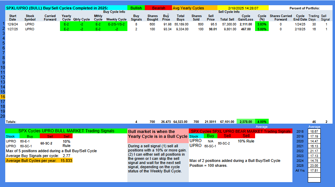
Task: Click the timestamp cell 2/18/2025 14:28:07
Action: (x=243, y=8)
